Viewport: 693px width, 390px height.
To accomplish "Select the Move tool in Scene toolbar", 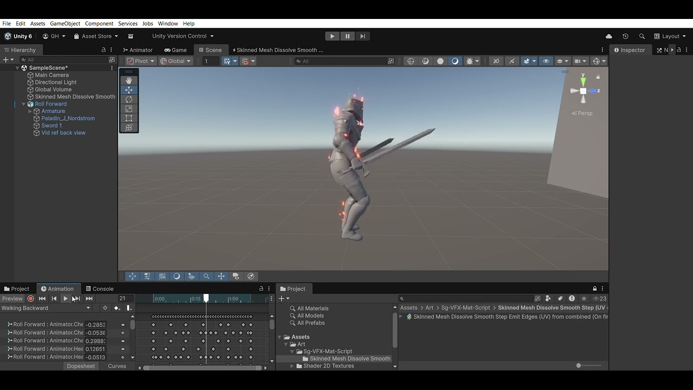I will (x=129, y=90).
